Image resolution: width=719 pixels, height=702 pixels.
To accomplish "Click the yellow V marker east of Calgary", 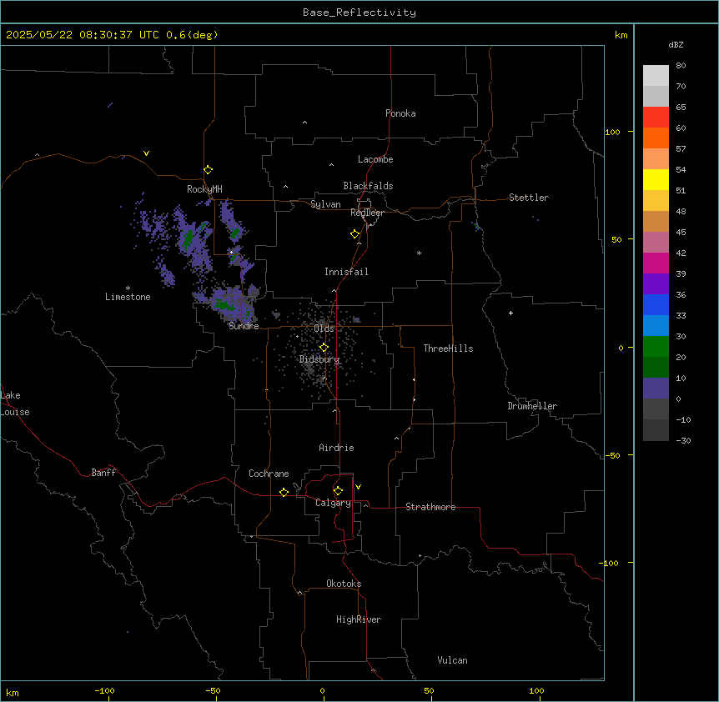I will tap(358, 487).
